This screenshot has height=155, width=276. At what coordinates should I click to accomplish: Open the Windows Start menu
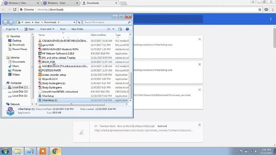[5, 151]
